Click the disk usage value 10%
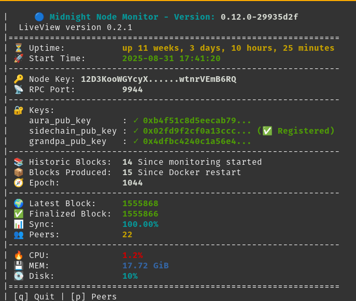 pyautogui.click(x=130, y=276)
